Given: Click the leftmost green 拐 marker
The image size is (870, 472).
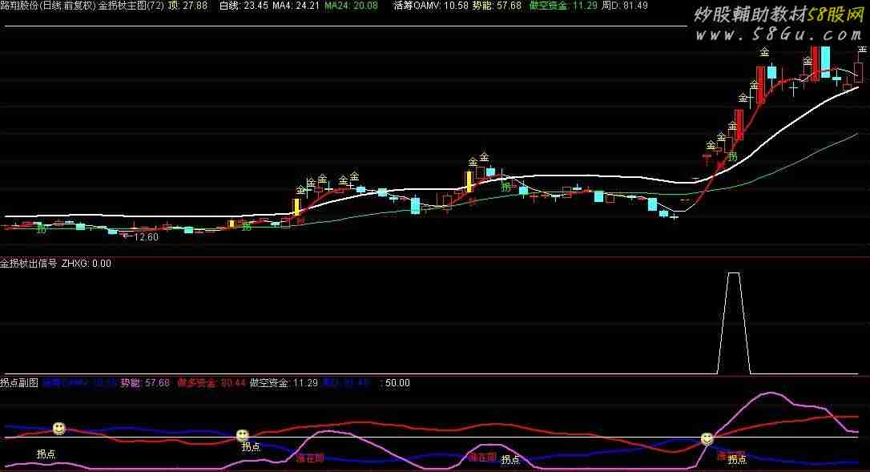Looking at the screenshot, I should tap(41, 230).
